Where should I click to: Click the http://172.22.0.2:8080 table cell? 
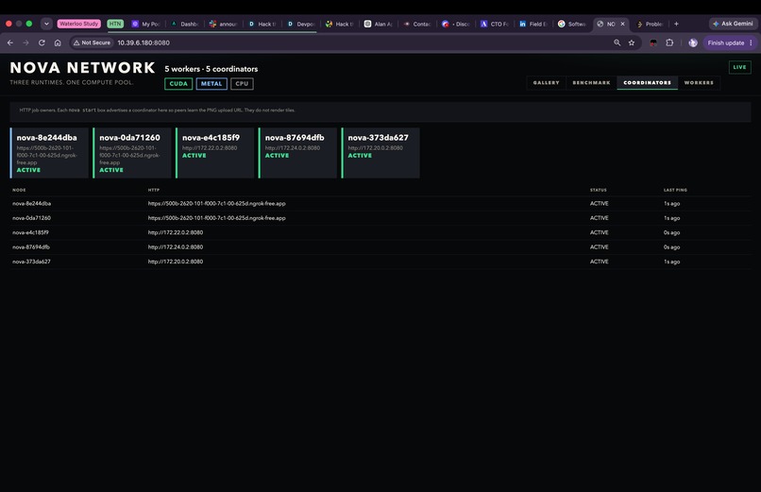[x=176, y=232]
